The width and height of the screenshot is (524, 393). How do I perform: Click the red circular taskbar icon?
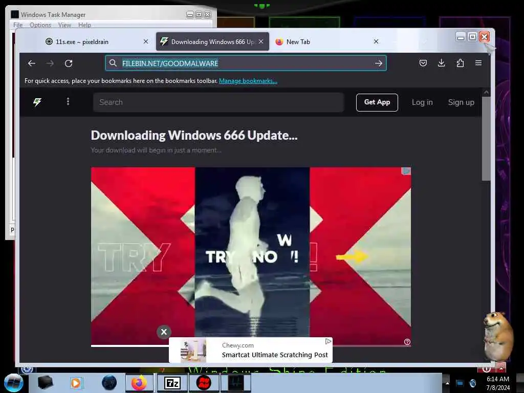(204, 383)
